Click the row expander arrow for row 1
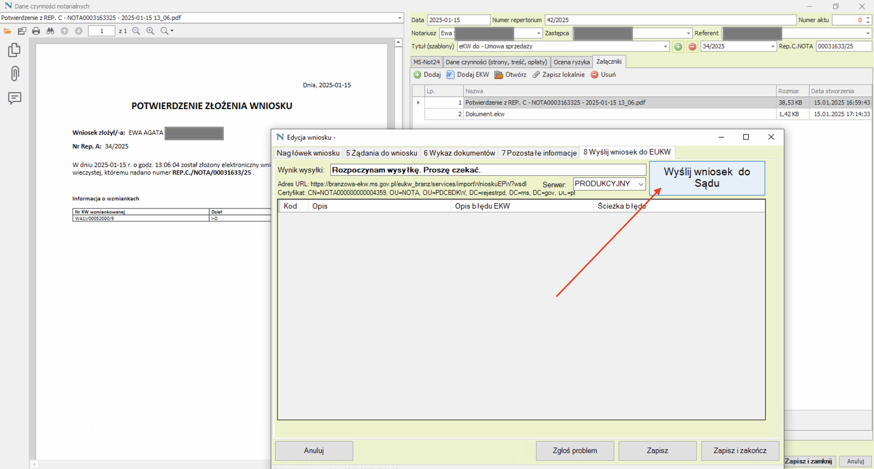Screen dimensions: 874x469 [x=418, y=102]
